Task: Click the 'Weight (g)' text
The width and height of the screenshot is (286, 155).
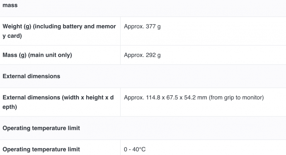Action: pos(16,26)
